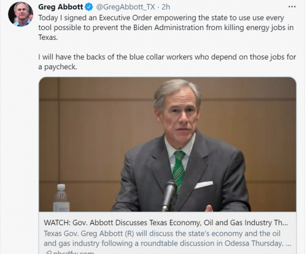
Task: Open the headline 'WATCH: Gov. Abbott Discusses Texas Economy'
Action: [166, 223]
